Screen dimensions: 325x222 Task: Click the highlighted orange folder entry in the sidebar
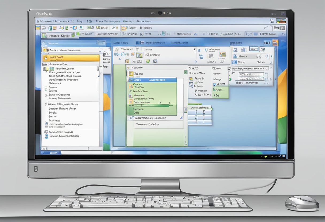tap(71, 58)
